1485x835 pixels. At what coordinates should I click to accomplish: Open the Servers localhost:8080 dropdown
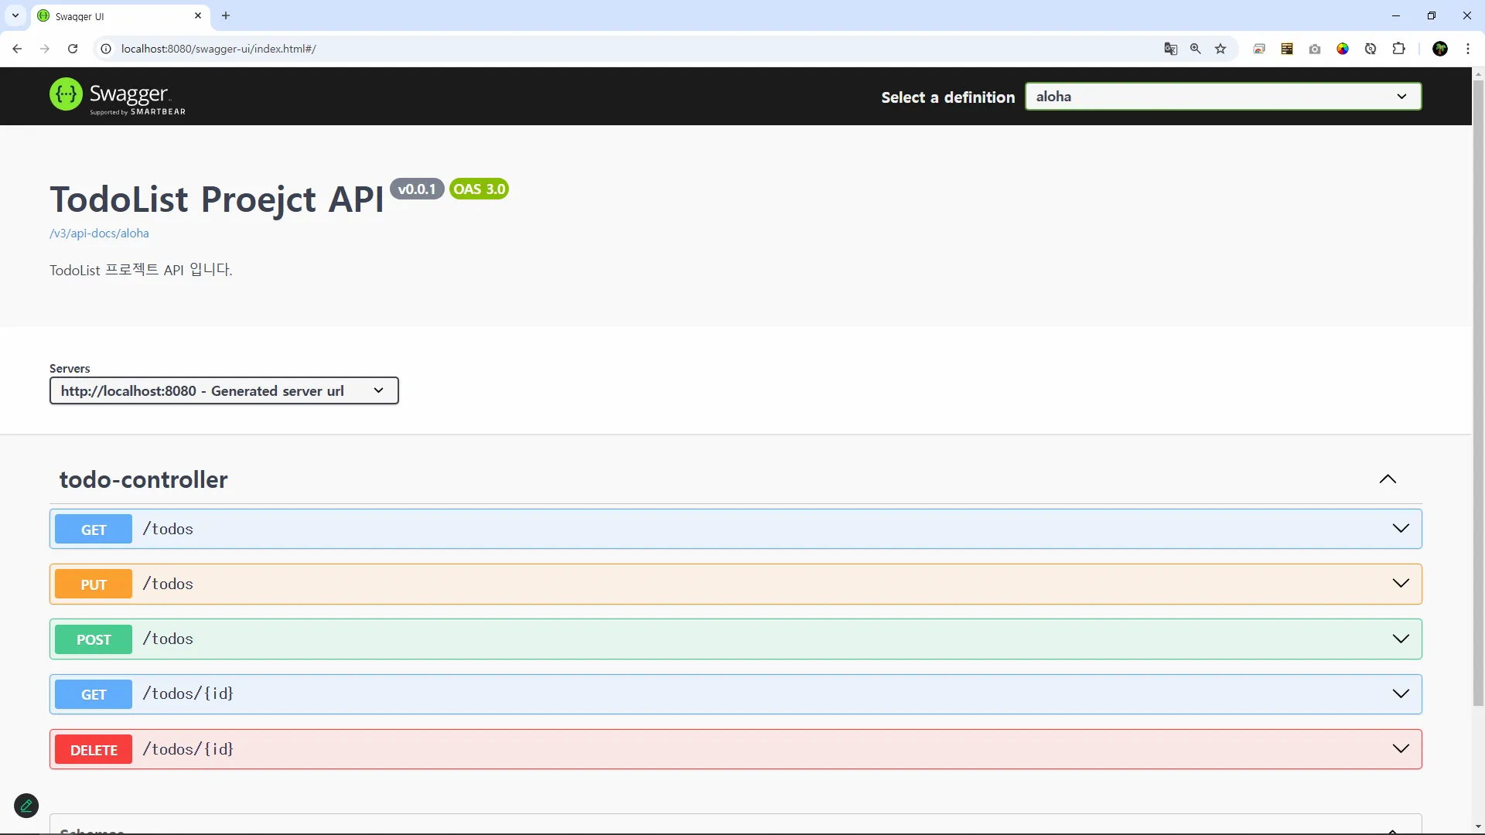pos(224,390)
